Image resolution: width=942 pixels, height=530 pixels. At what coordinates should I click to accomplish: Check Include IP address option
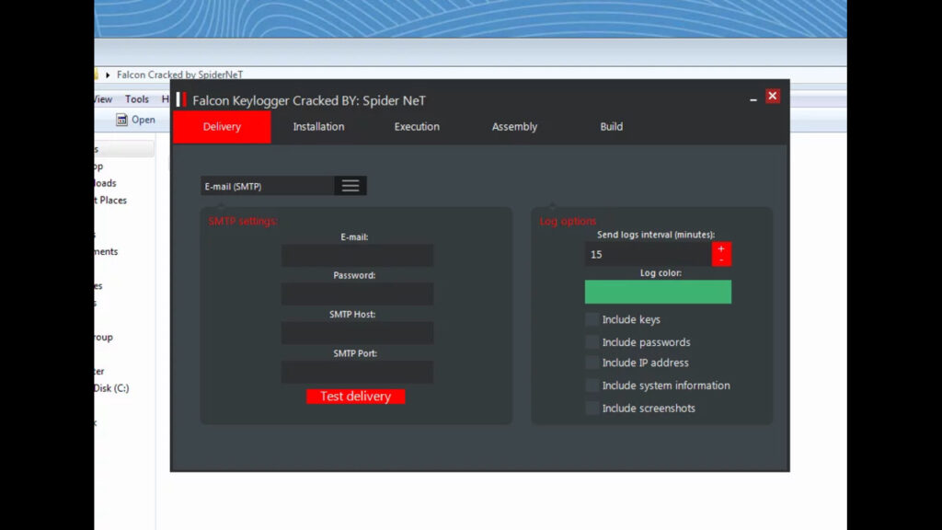click(592, 363)
